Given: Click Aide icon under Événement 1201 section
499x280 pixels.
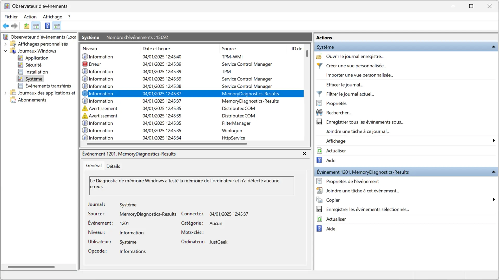Looking at the screenshot, I should click(x=319, y=229).
